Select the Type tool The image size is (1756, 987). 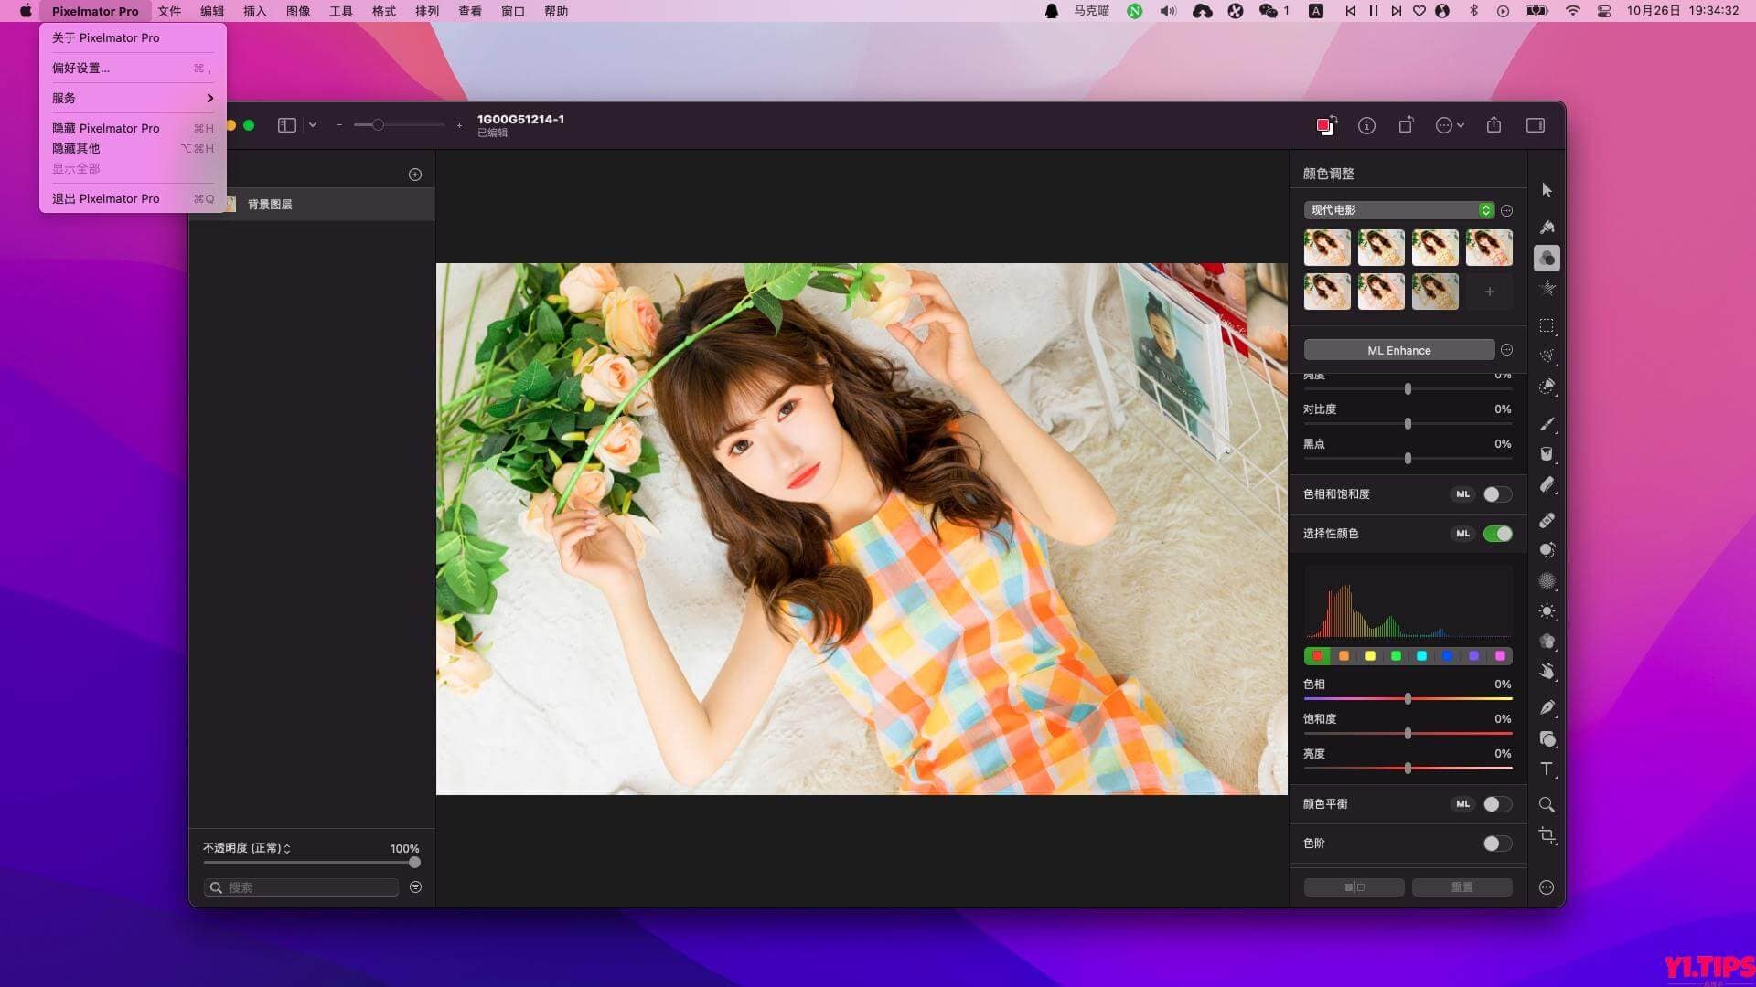pyautogui.click(x=1547, y=768)
